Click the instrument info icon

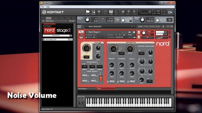134,32
